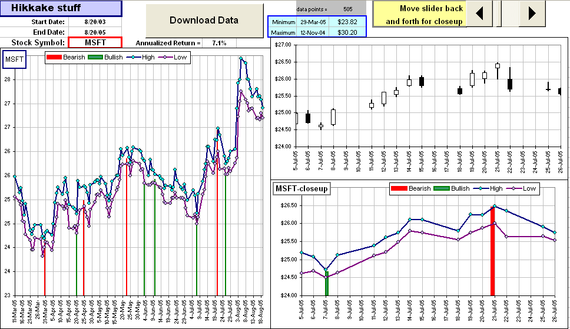The width and height of the screenshot is (570, 329).
Task: Click the MSFT-closeup chart title
Action: point(301,188)
